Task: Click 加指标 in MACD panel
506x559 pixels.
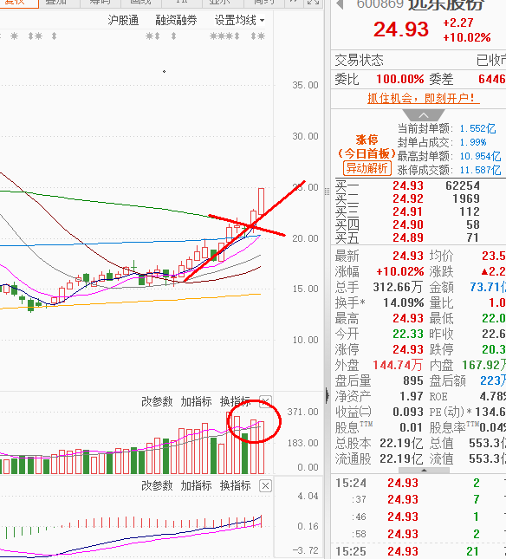Action: [196, 486]
